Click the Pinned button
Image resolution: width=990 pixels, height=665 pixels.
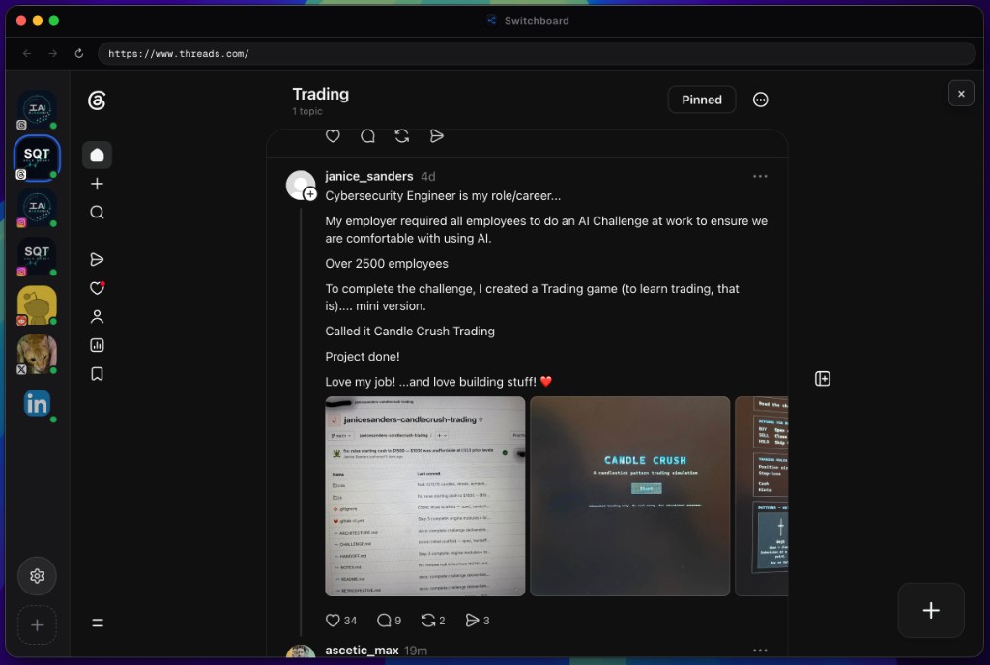702,100
